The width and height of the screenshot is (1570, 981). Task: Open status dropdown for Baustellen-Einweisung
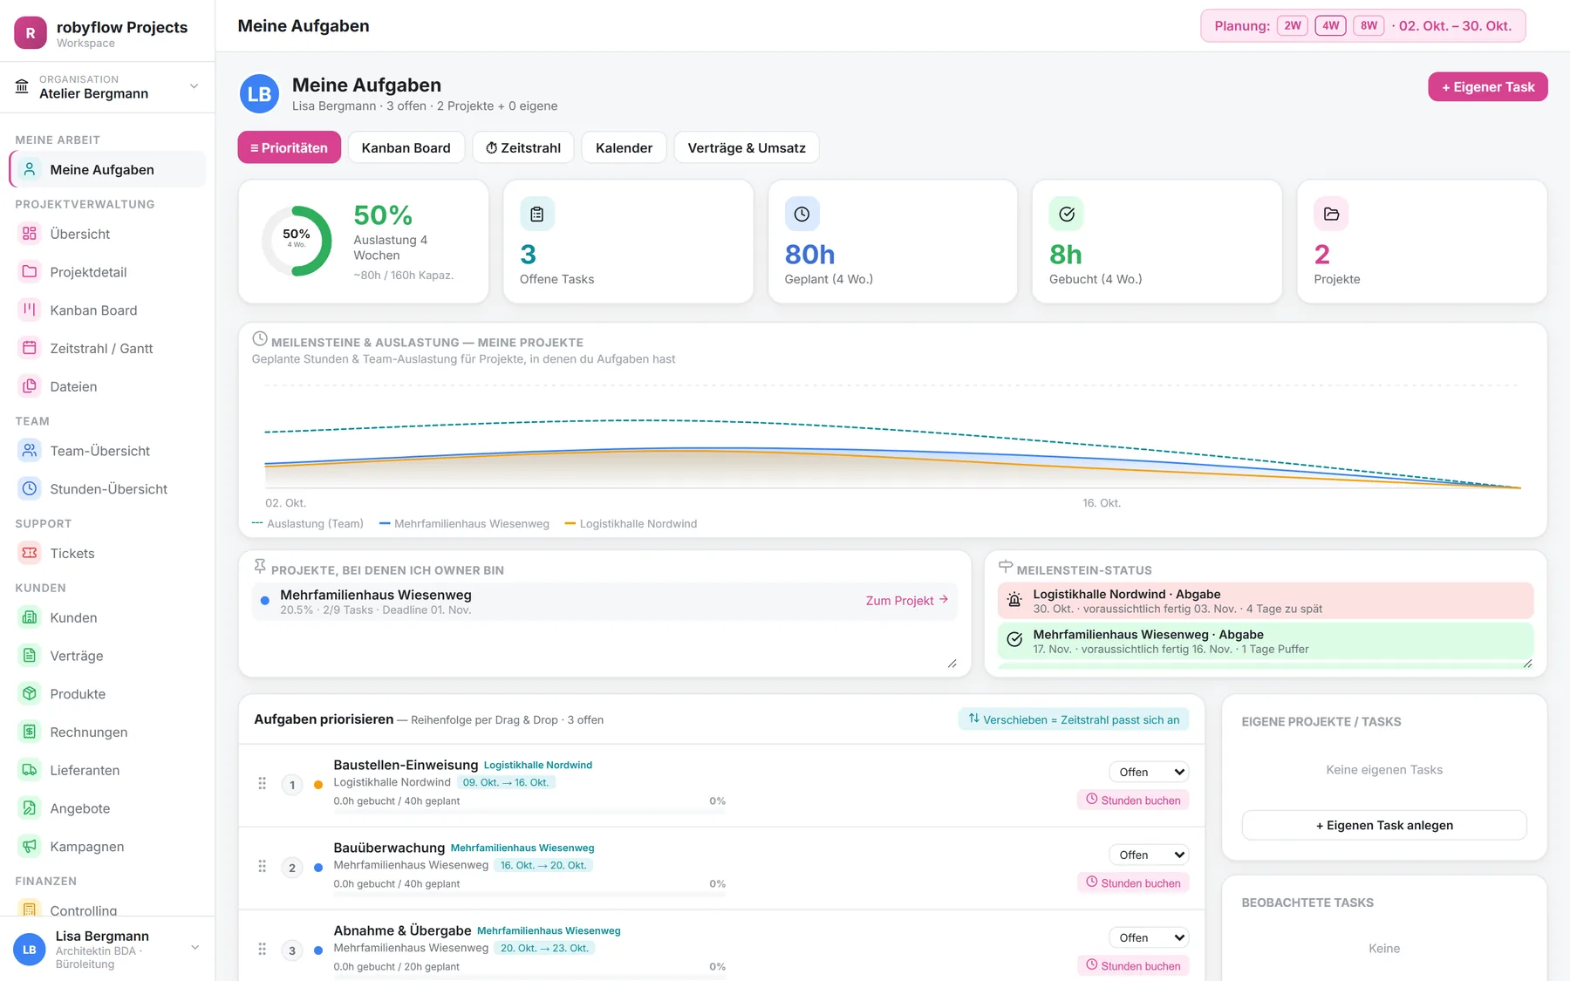(x=1149, y=772)
